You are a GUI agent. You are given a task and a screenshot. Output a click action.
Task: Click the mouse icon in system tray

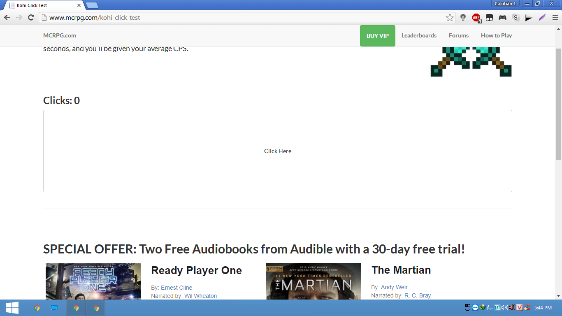467,307
